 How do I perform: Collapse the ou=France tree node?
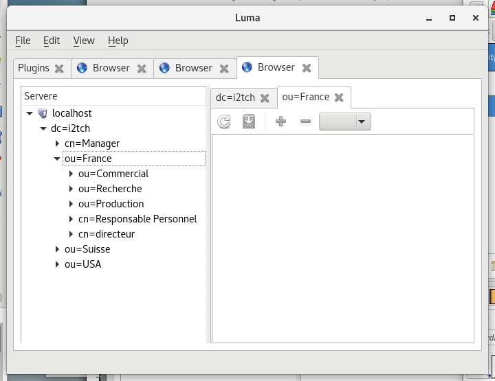point(57,159)
